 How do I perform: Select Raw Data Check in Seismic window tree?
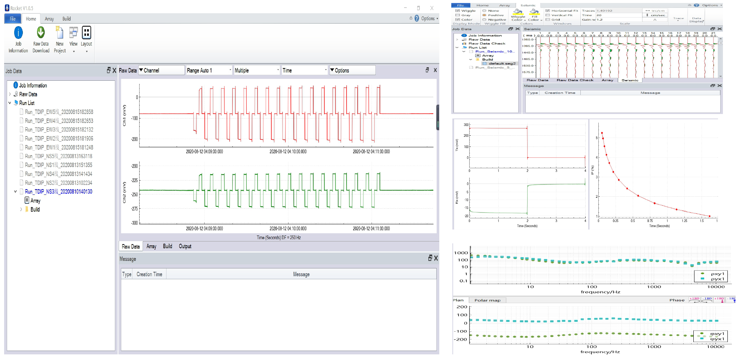487,43
